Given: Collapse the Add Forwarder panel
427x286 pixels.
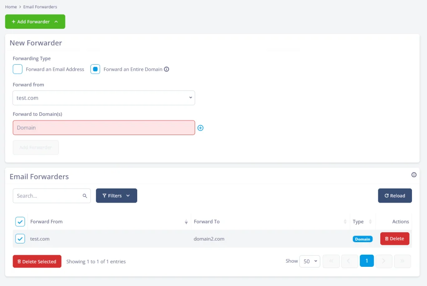Looking at the screenshot, I should (35, 22).
